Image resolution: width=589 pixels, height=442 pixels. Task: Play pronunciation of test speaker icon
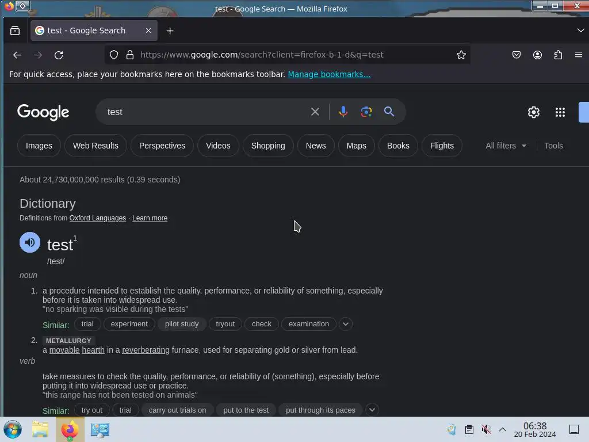30,242
